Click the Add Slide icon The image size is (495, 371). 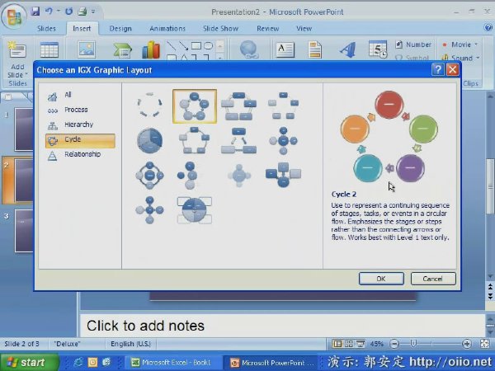17,50
